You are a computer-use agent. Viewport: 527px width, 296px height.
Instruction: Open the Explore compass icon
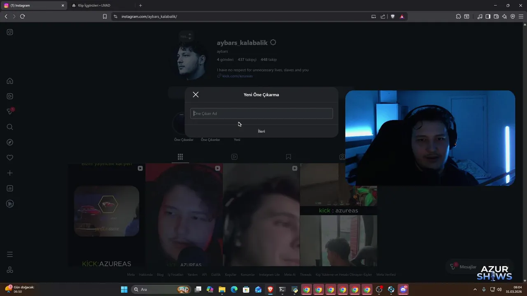pyautogui.click(x=10, y=142)
